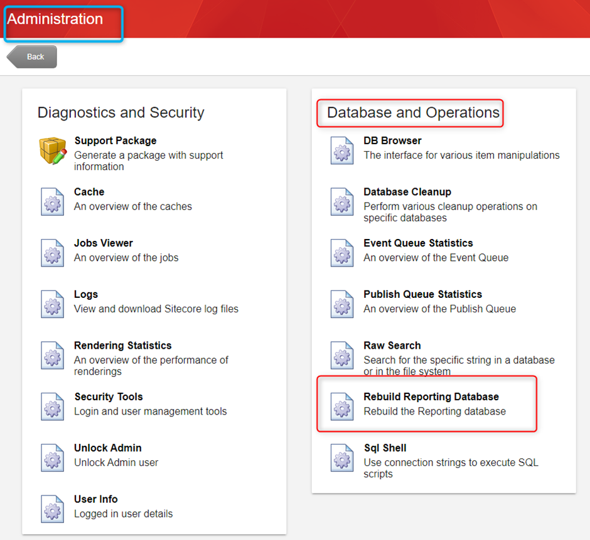590x540 pixels.
Task: Open the Cache overview link
Action: [89, 192]
